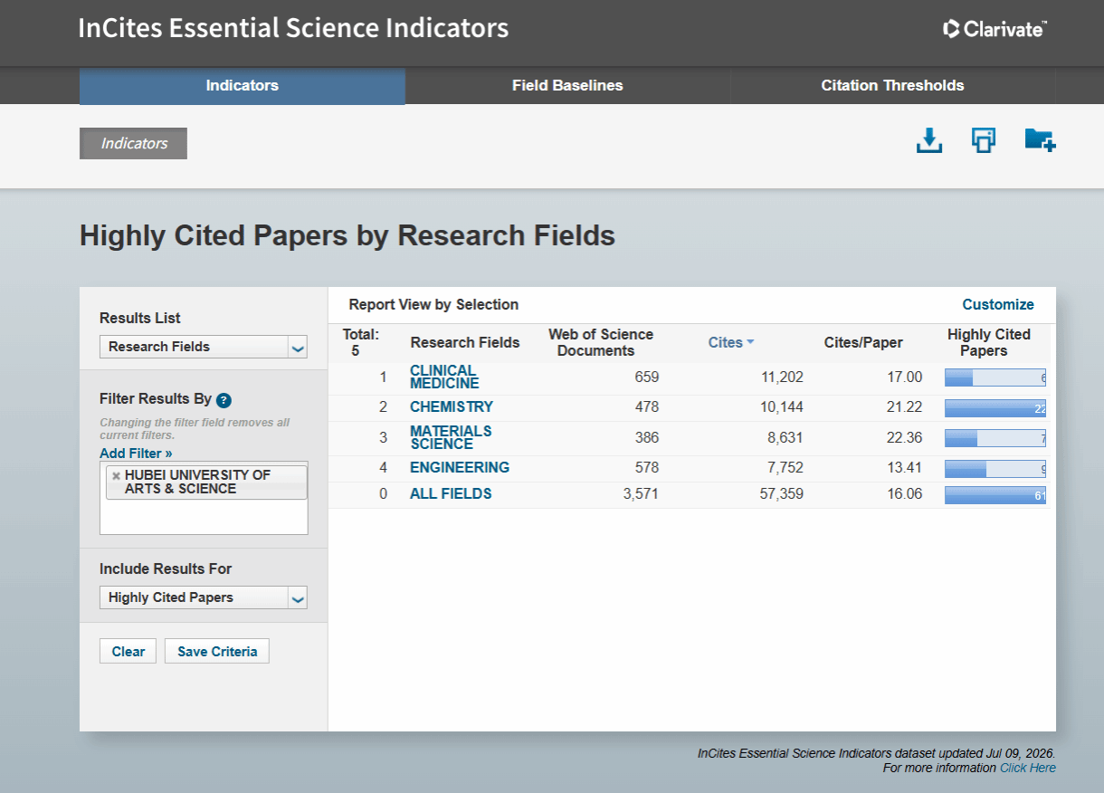Sort by the Cites column header

pos(731,342)
